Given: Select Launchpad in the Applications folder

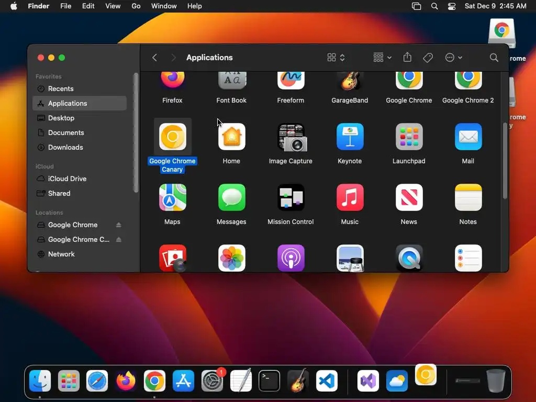Looking at the screenshot, I should 409,137.
